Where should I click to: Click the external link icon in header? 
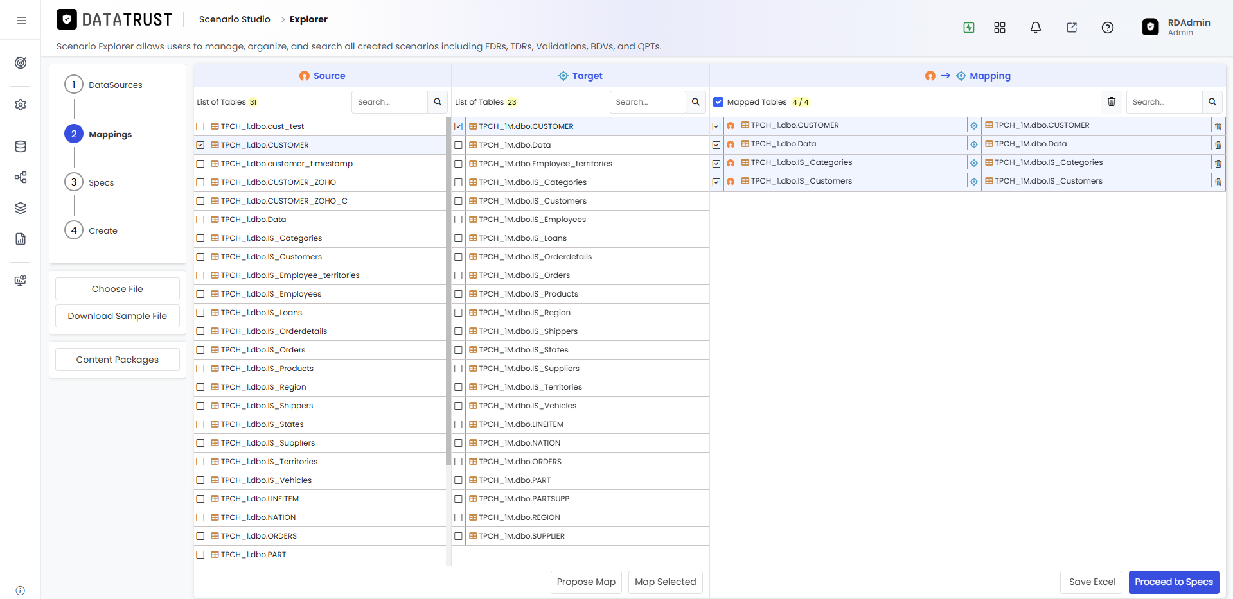[1072, 28]
